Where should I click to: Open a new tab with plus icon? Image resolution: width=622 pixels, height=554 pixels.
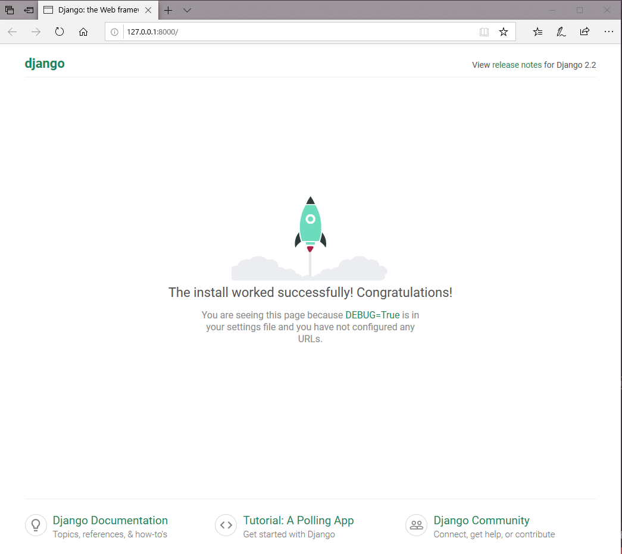[168, 10]
